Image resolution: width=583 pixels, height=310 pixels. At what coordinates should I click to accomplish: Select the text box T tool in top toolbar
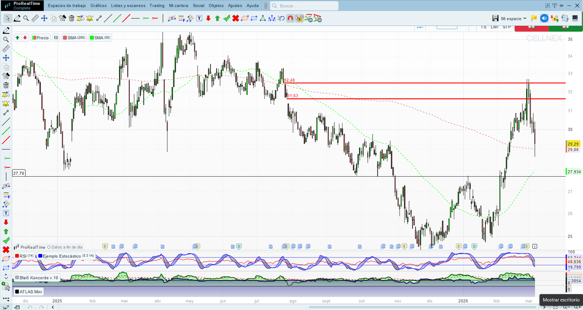click(198, 18)
